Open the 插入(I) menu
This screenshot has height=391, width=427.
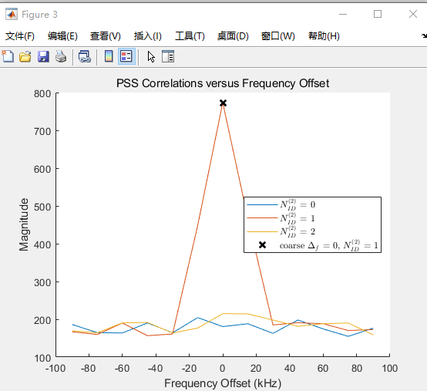147,36
